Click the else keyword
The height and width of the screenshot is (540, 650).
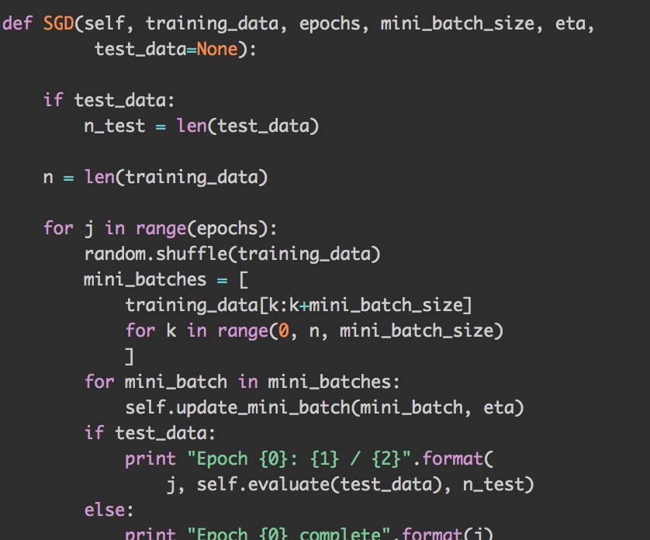click(109, 510)
